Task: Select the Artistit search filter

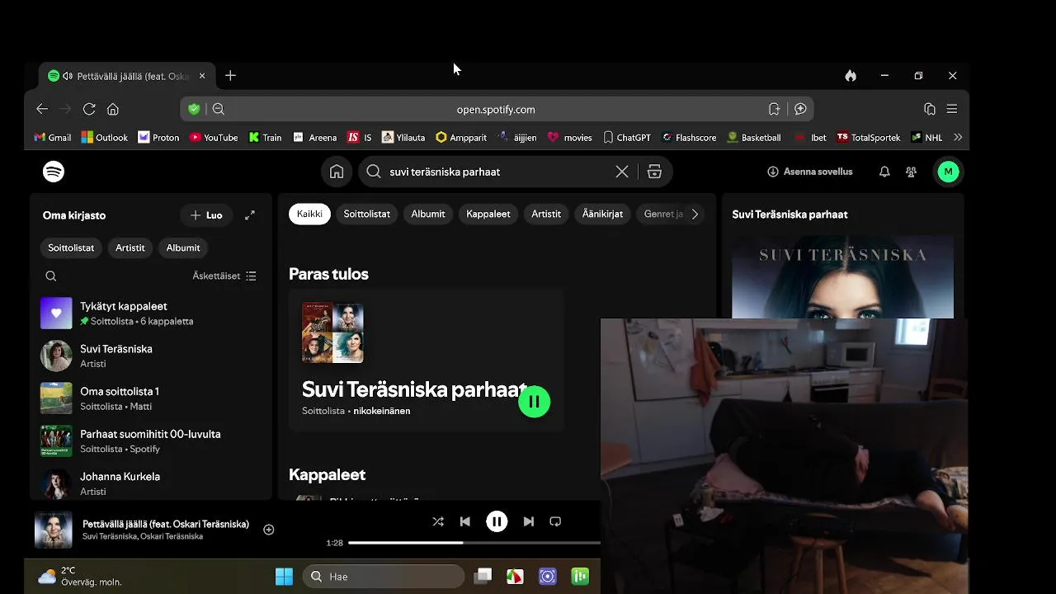Action: click(x=546, y=214)
